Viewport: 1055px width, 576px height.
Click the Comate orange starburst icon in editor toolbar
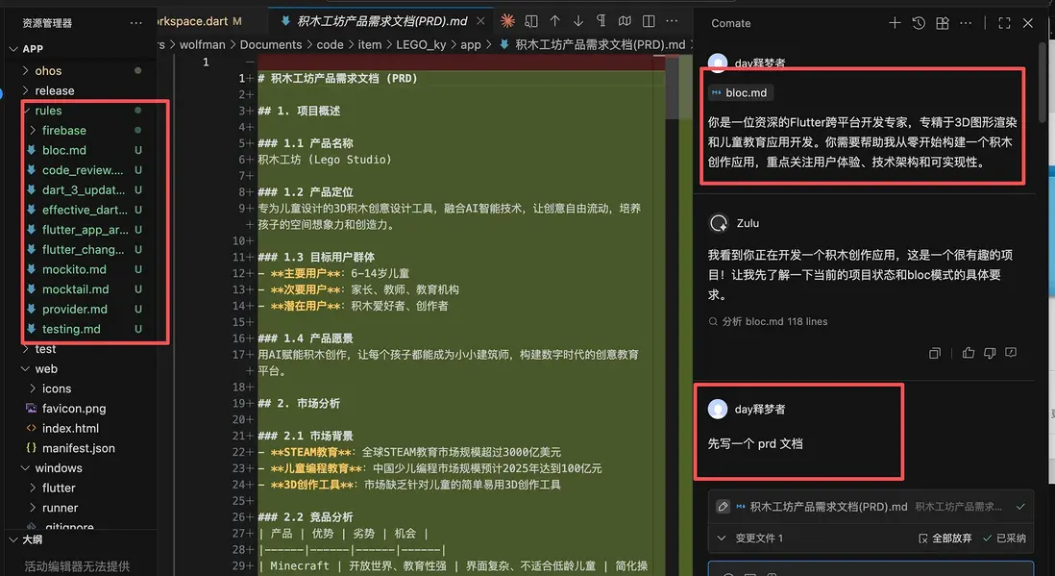point(508,21)
